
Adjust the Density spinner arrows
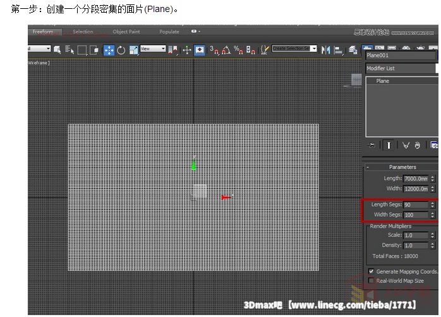point(433,246)
